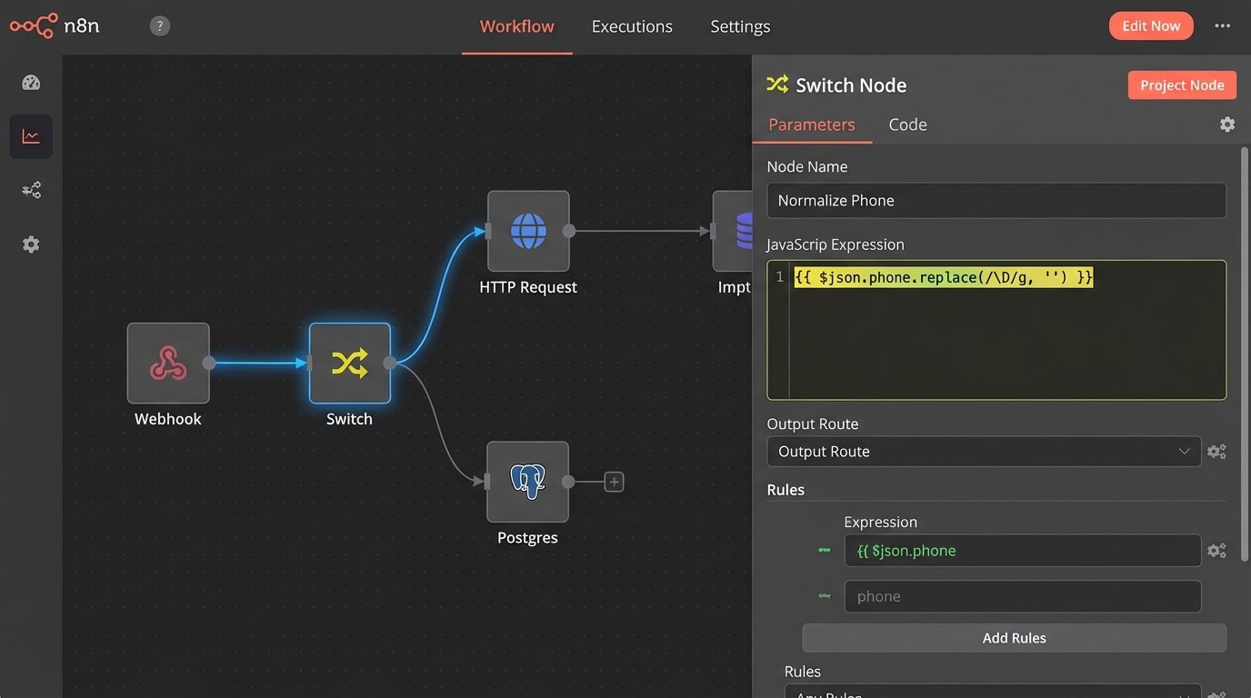Click the Node Name input field
Screen dimensions: 1251x698
click(x=996, y=201)
